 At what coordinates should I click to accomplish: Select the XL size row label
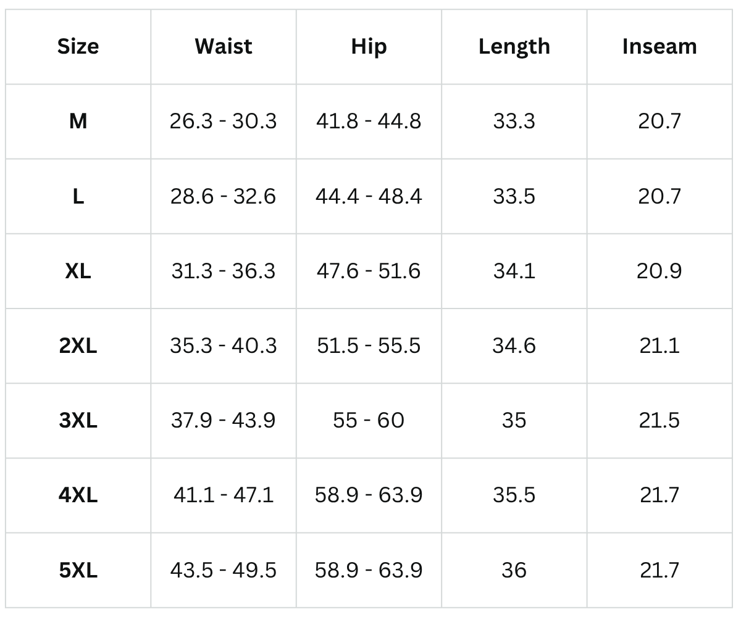point(78,271)
